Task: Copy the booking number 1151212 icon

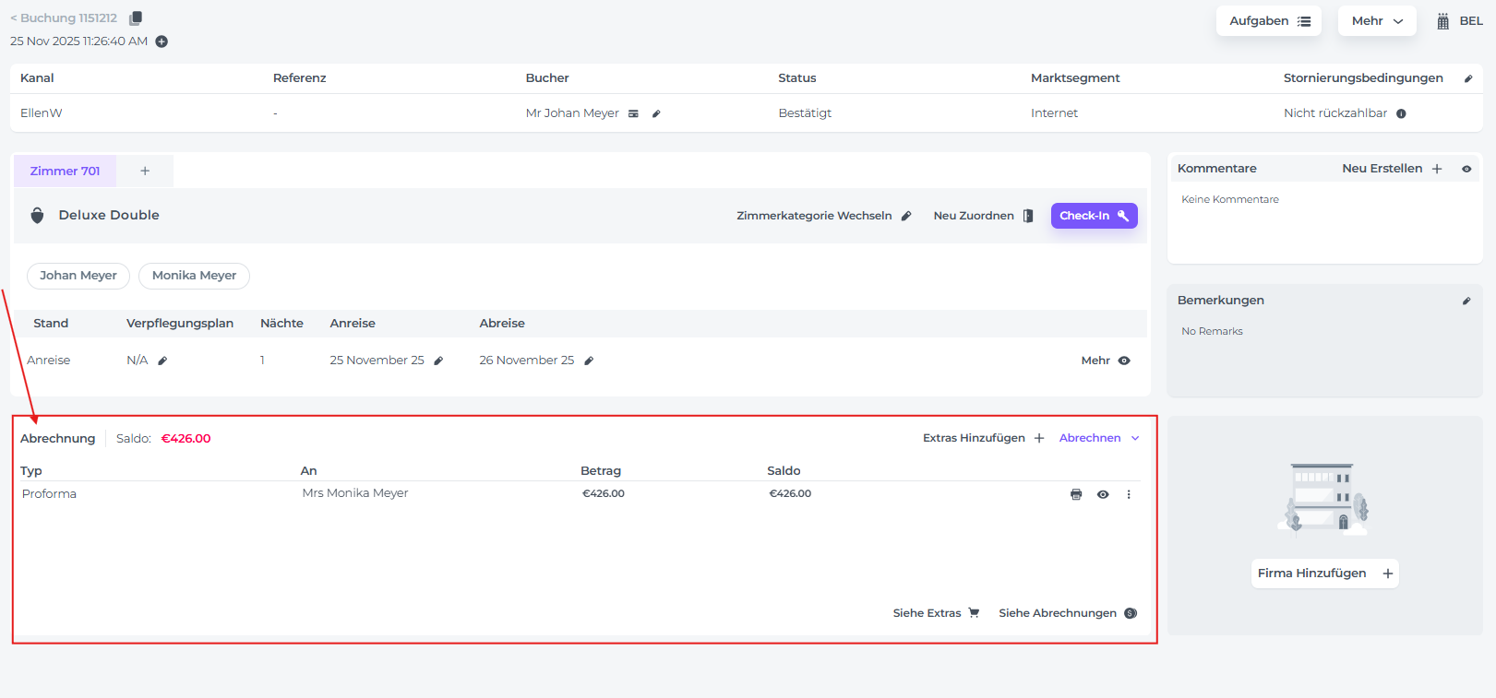Action: (136, 18)
